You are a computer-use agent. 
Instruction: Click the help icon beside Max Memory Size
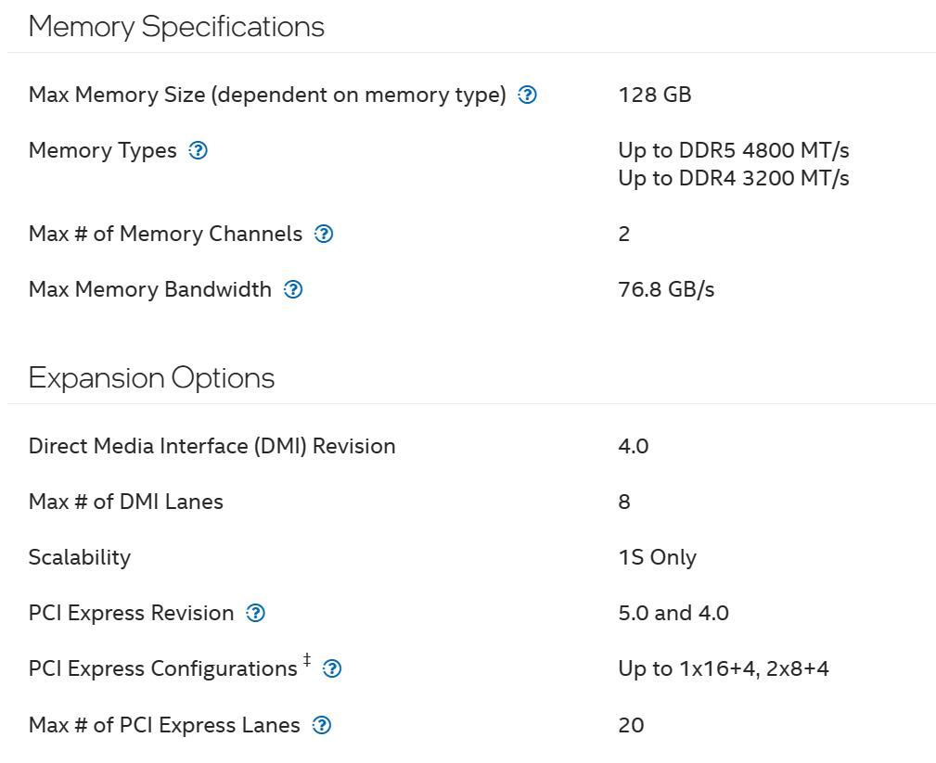[x=527, y=95]
